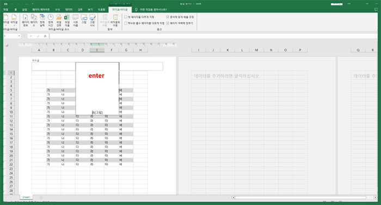The image size is (381, 205).
Task: Toggle Different First Page checkbox
Action: 126,17
